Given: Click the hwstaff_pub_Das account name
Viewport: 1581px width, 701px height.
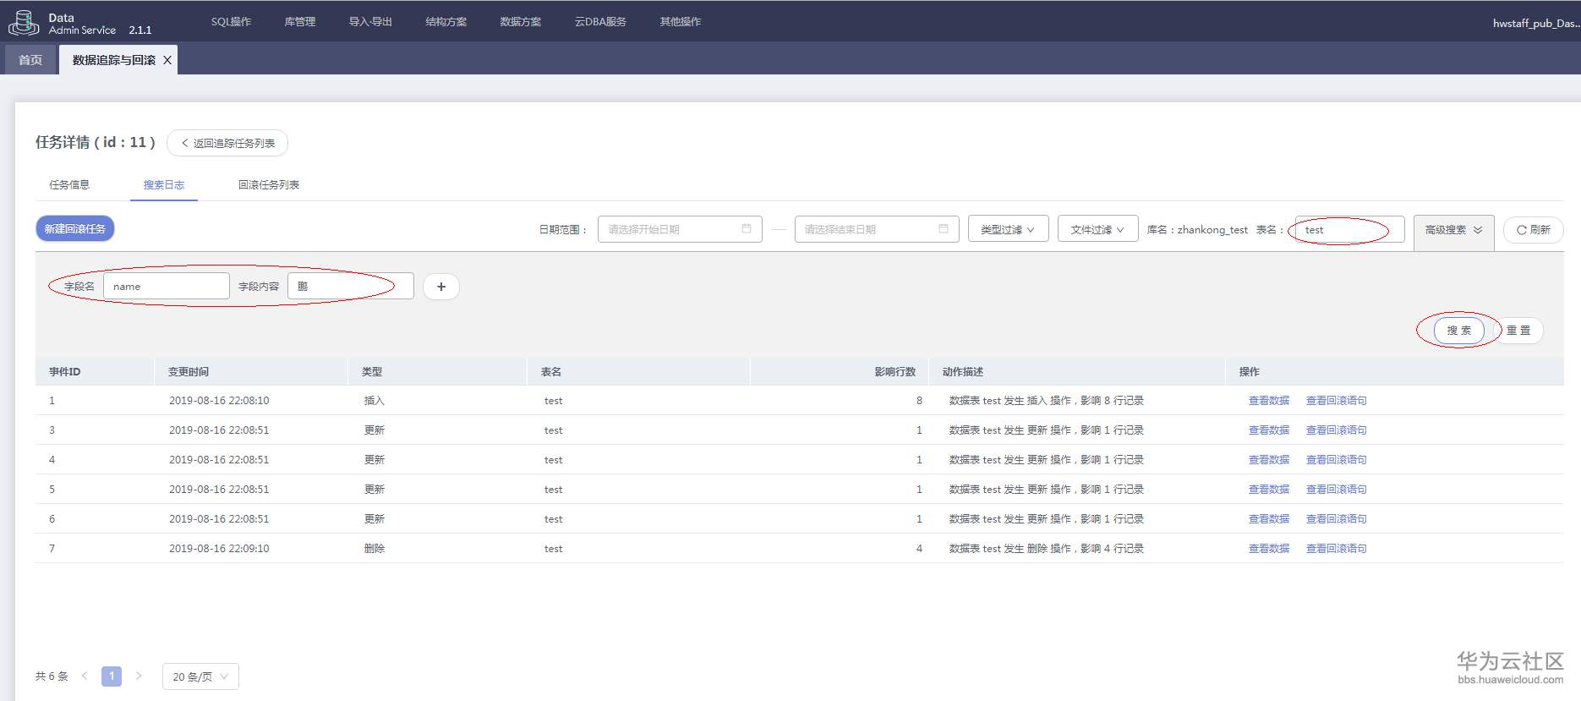Looking at the screenshot, I should point(1535,23).
